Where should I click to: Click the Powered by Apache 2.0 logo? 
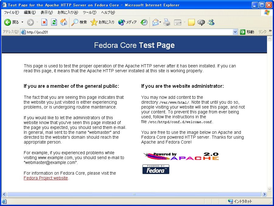click(181, 156)
